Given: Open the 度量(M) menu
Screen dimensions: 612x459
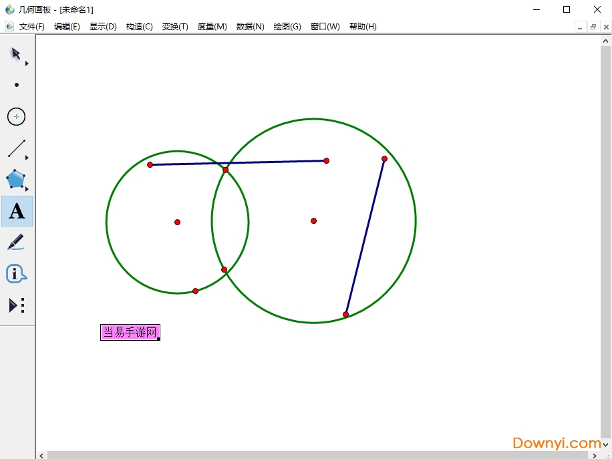Looking at the screenshot, I should tap(212, 27).
